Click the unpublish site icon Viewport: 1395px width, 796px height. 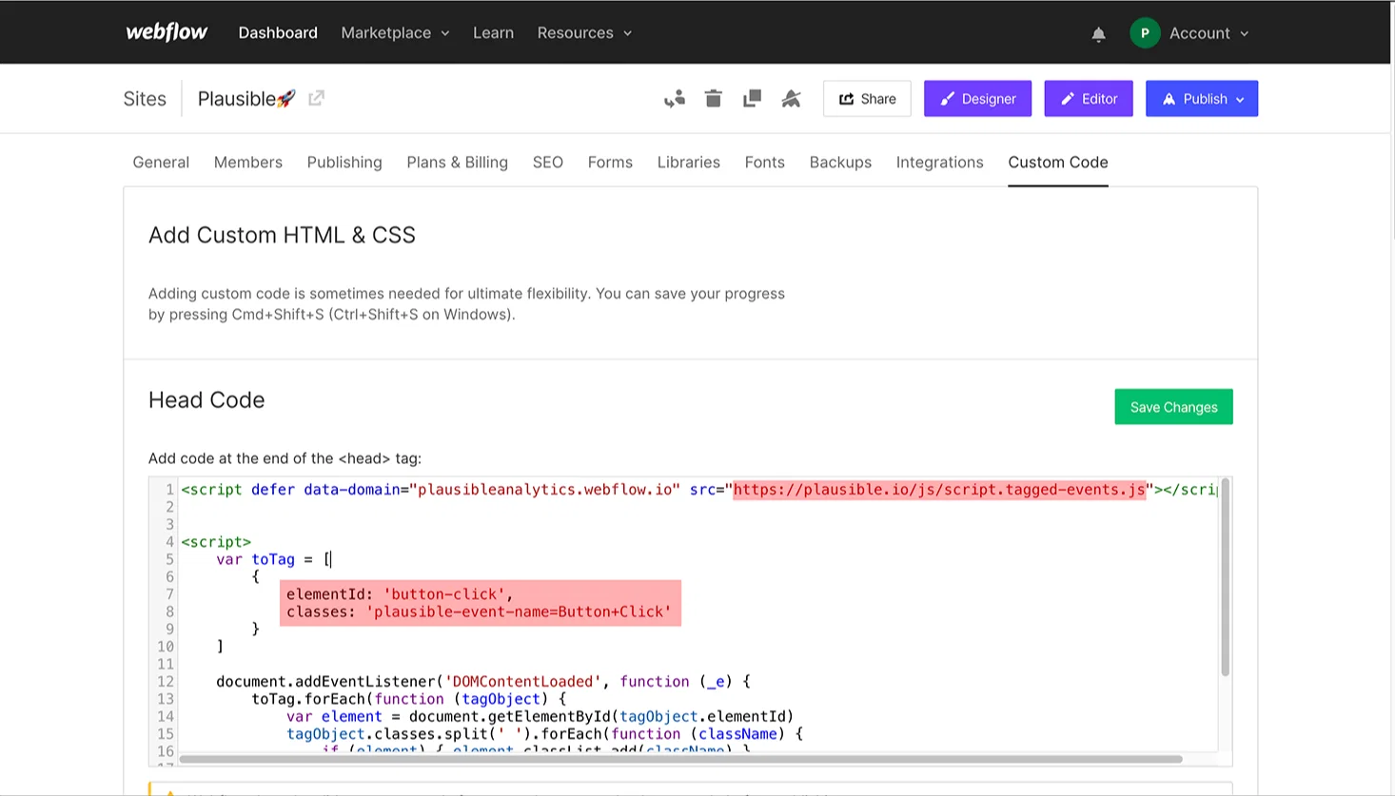click(x=791, y=98)
